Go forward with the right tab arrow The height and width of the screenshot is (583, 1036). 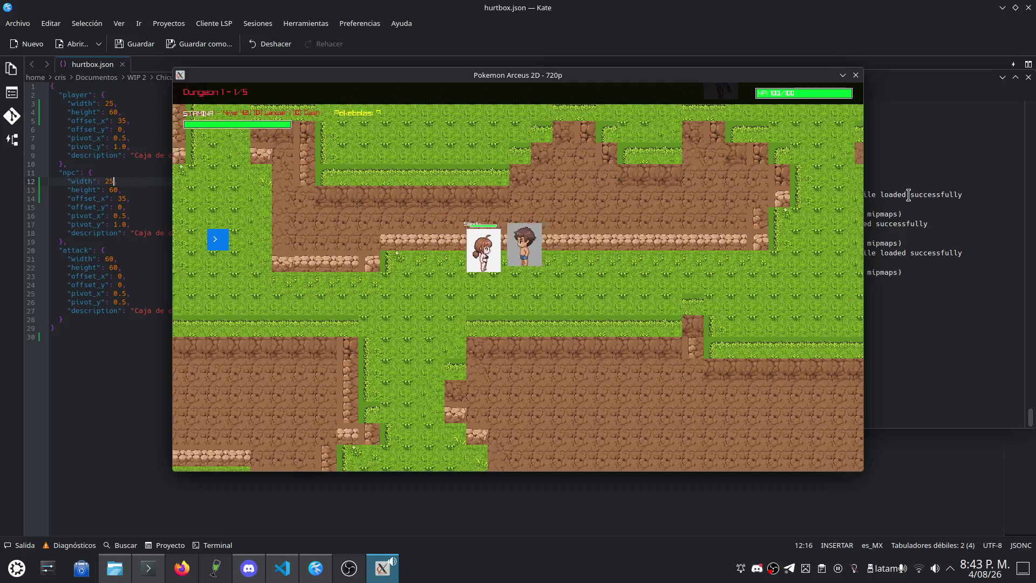click(x=47, y=64)
